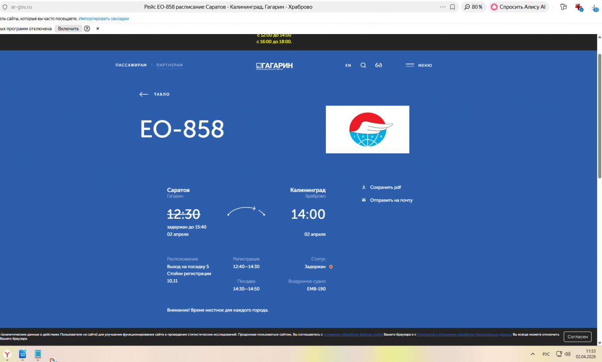Click the Ikar airline logo image
The width and height of the screenshot is (602, 362).
pos(367,130)
